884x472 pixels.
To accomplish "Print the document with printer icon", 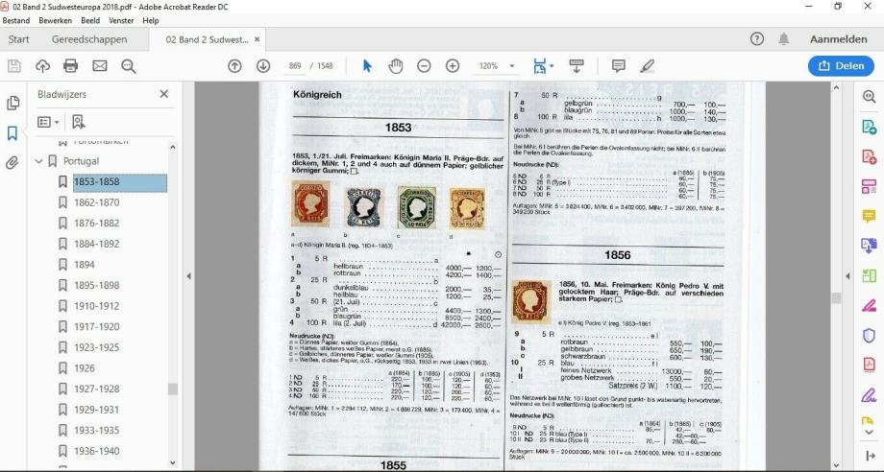I will pyautogui.click(x=70, y=66).
